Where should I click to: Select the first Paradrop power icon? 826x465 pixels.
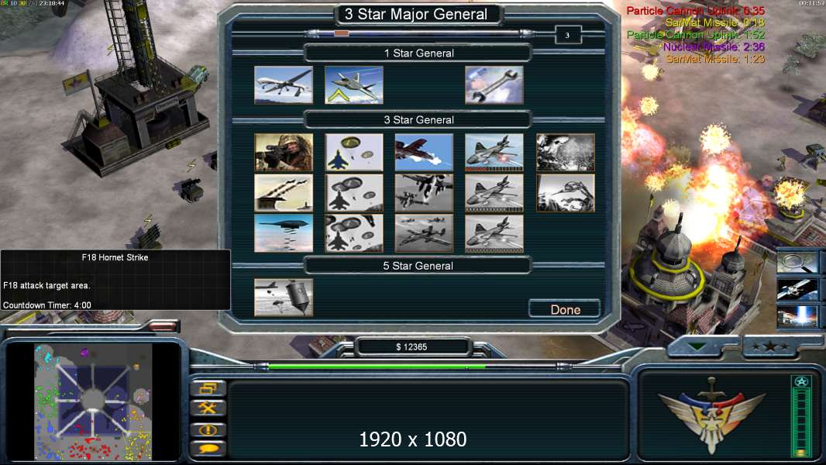click(354, 152)
